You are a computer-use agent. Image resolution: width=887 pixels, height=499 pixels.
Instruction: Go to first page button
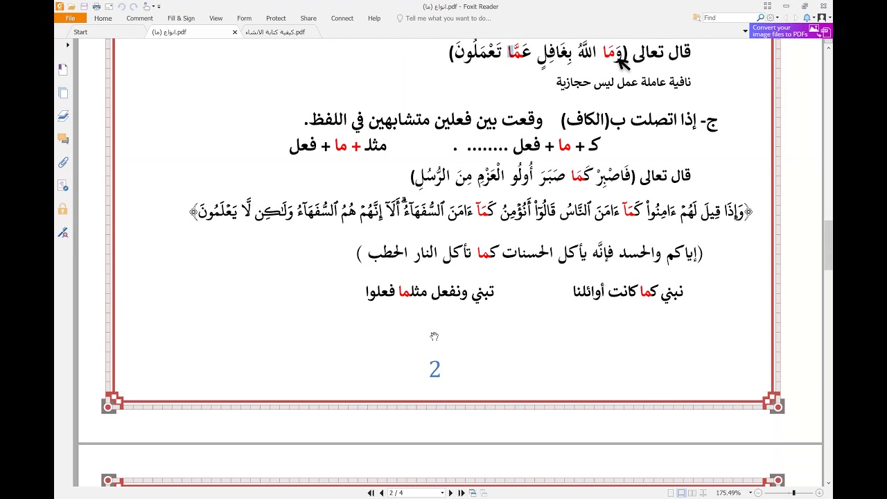pos(371,493)
